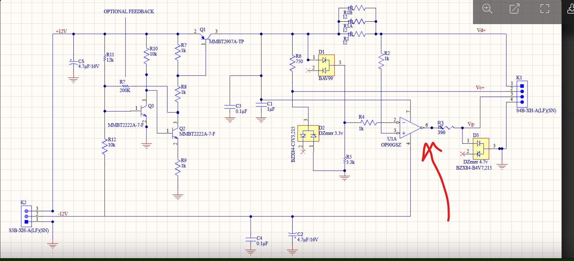Select the C3 capacitor symbol
This screenshot has width=574, height=261.
[230, 106]
